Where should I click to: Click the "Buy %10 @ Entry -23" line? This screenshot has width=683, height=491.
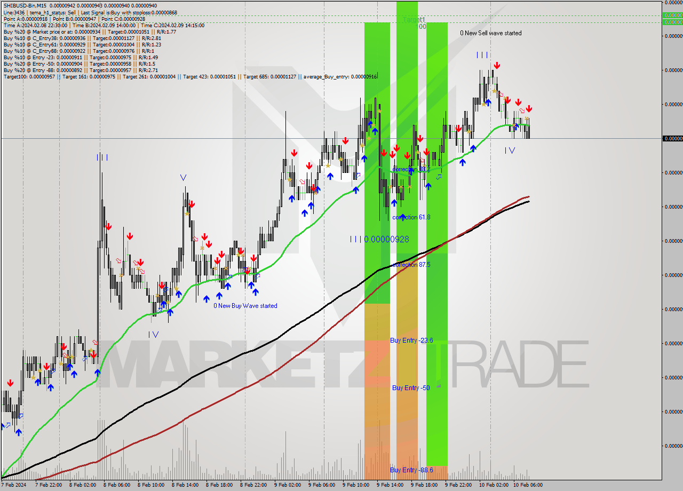pos(81,57)
